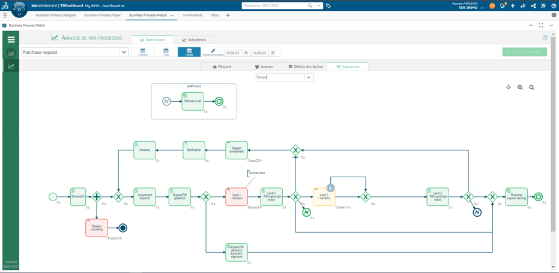Click the tag icon beside search
559x273 pixels.
point(328,6)
